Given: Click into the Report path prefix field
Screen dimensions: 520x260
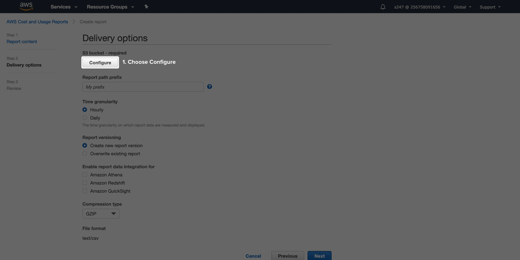Looking at the screenshot, I should [143, 87].
